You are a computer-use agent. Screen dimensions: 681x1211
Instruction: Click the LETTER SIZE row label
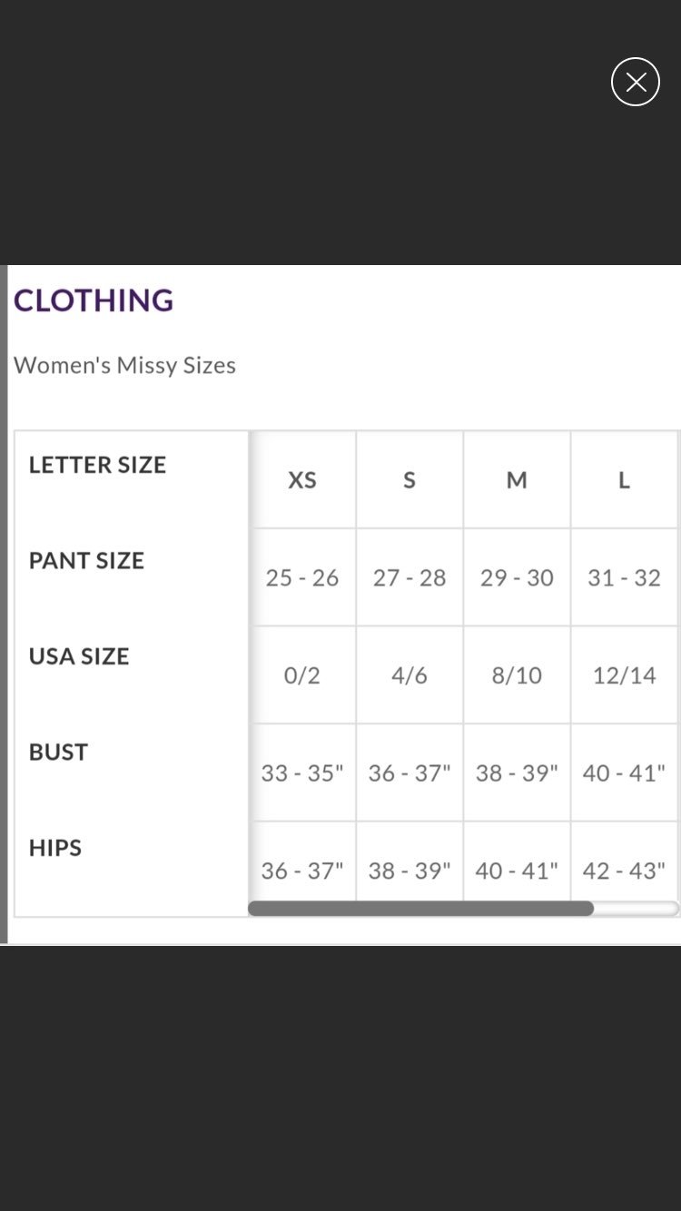97,465
